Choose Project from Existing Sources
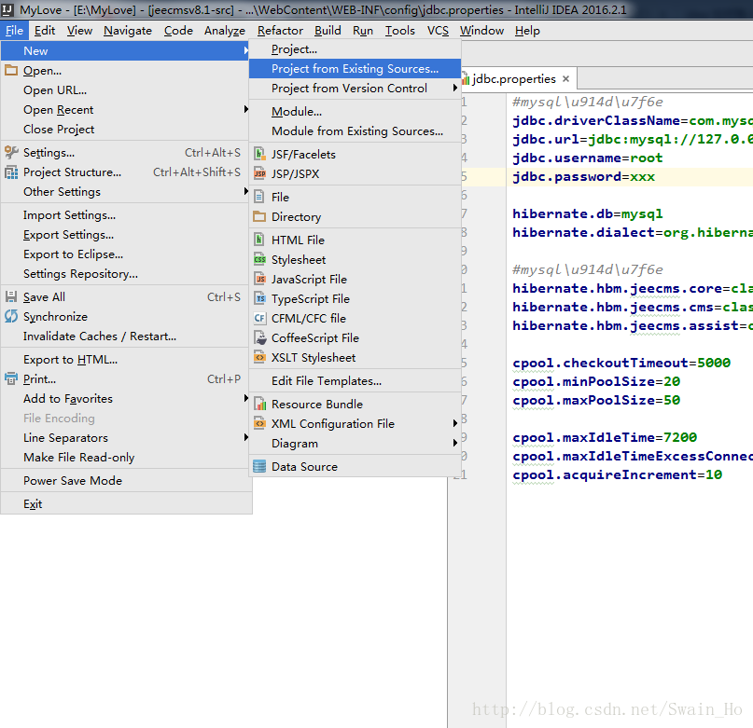This screenshot has height=728, width=753. [355, 69]
